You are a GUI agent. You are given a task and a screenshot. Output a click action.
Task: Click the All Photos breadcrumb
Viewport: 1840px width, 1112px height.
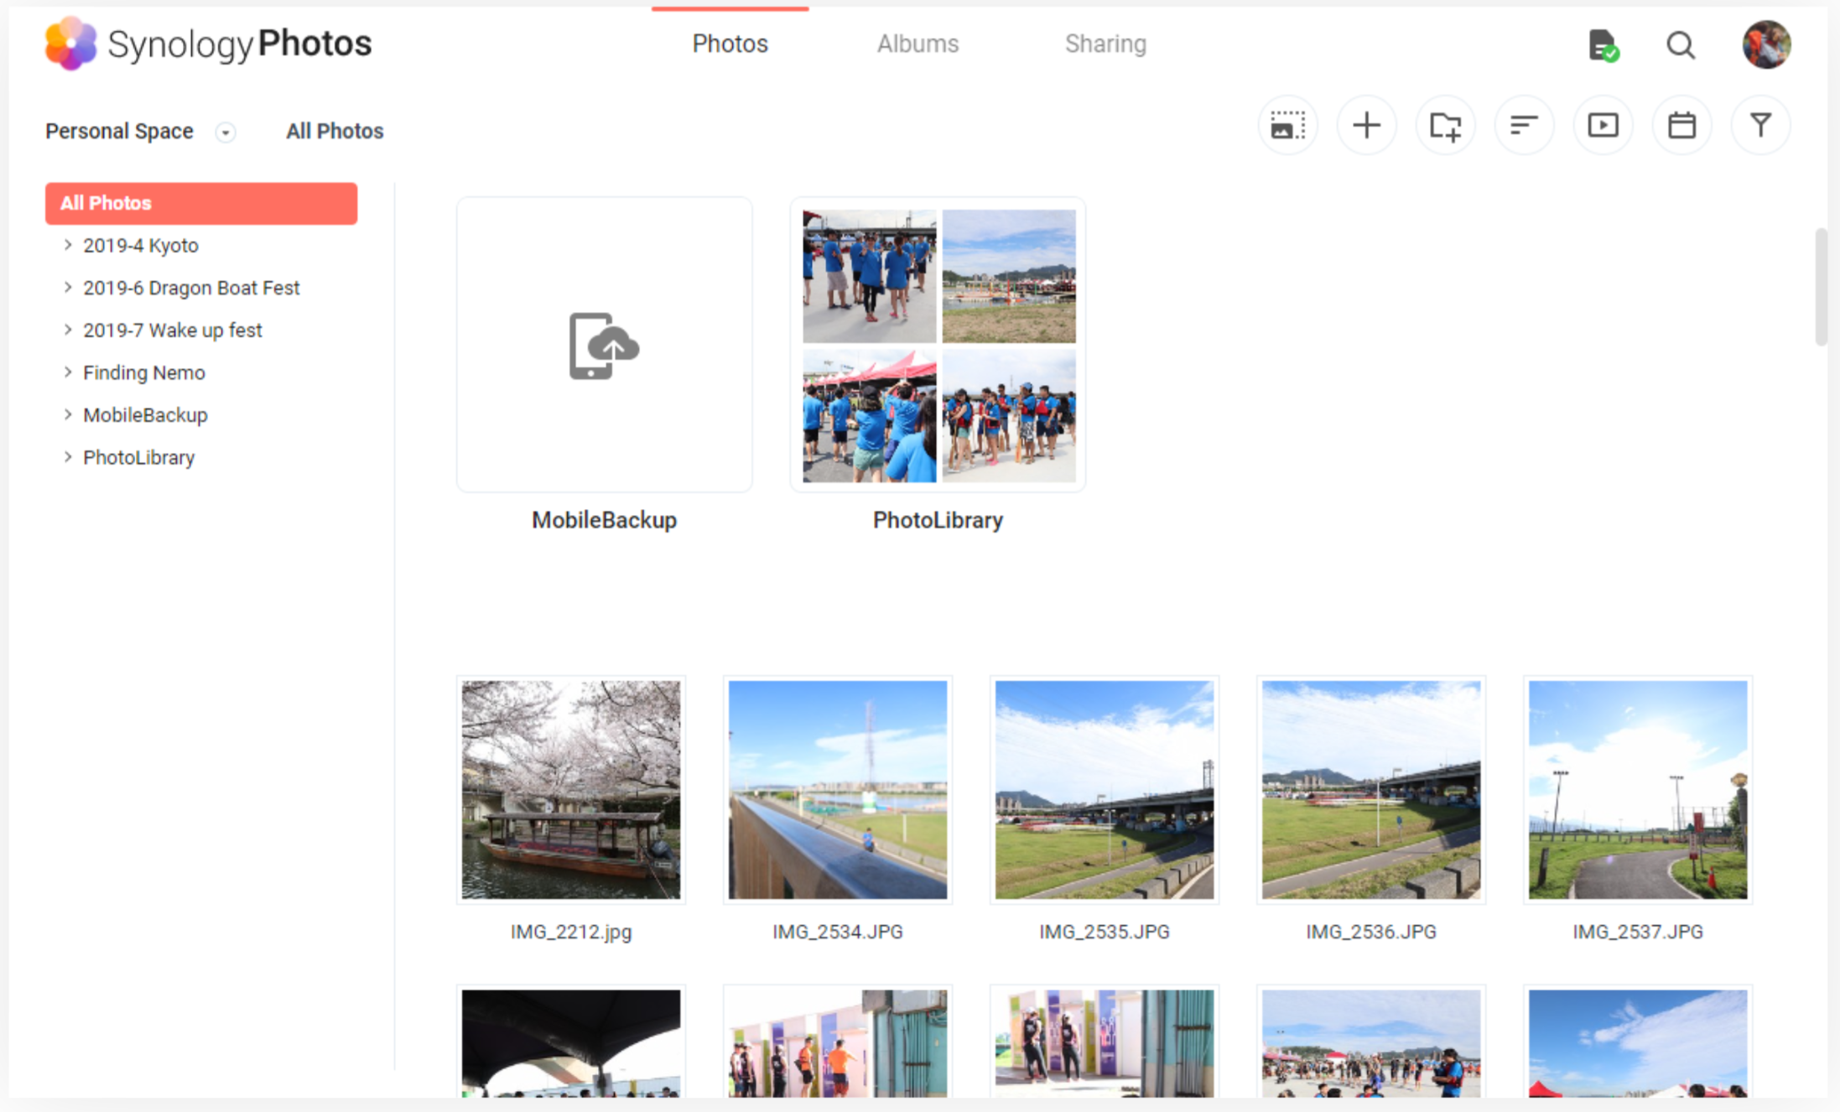335,132
